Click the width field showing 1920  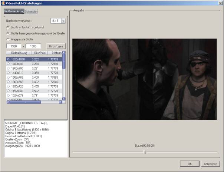click(x=14, y=46)
